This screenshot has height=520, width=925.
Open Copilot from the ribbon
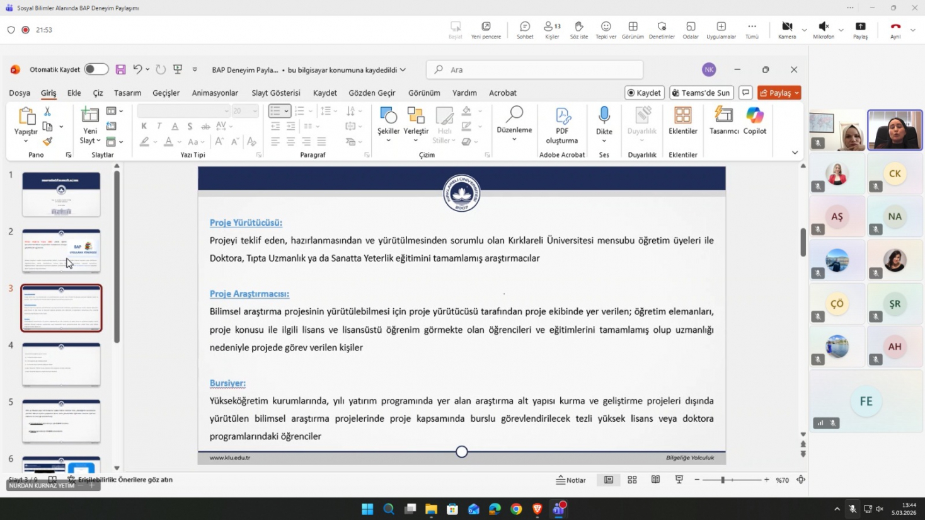click(754, 120)
